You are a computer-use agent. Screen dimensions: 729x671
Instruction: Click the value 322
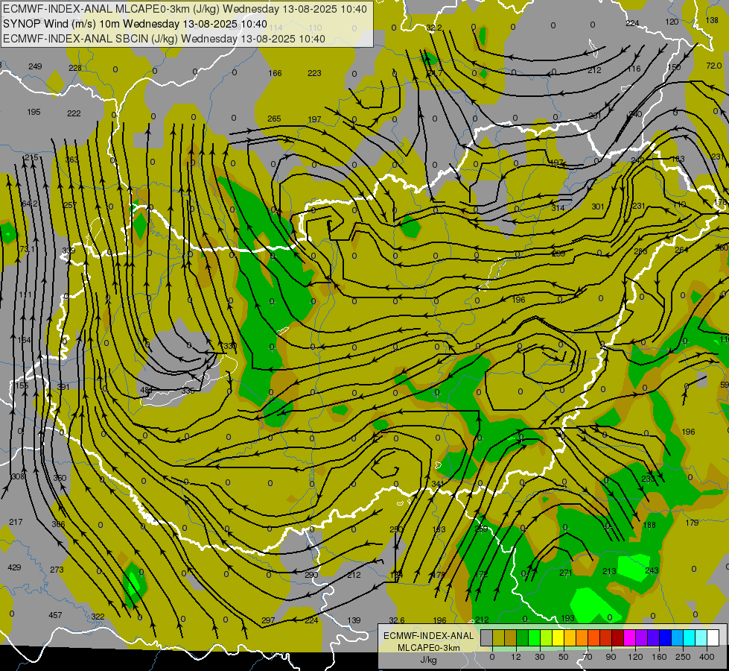(98, 617)
